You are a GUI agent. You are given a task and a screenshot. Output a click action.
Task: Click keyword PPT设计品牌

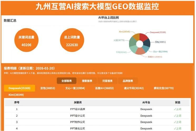tap(77, 109)
